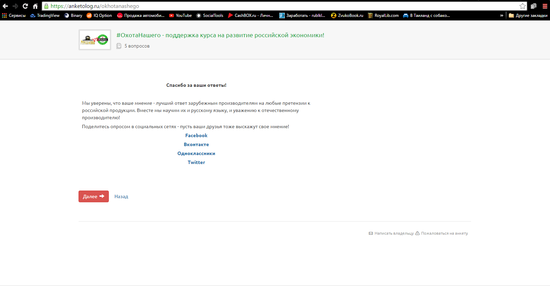Open the TradingView bookmark
This screenshot has width=550, height=286.
pos(45,16)
